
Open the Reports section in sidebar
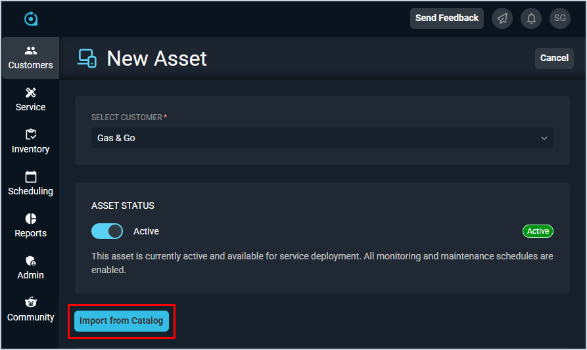30,226
